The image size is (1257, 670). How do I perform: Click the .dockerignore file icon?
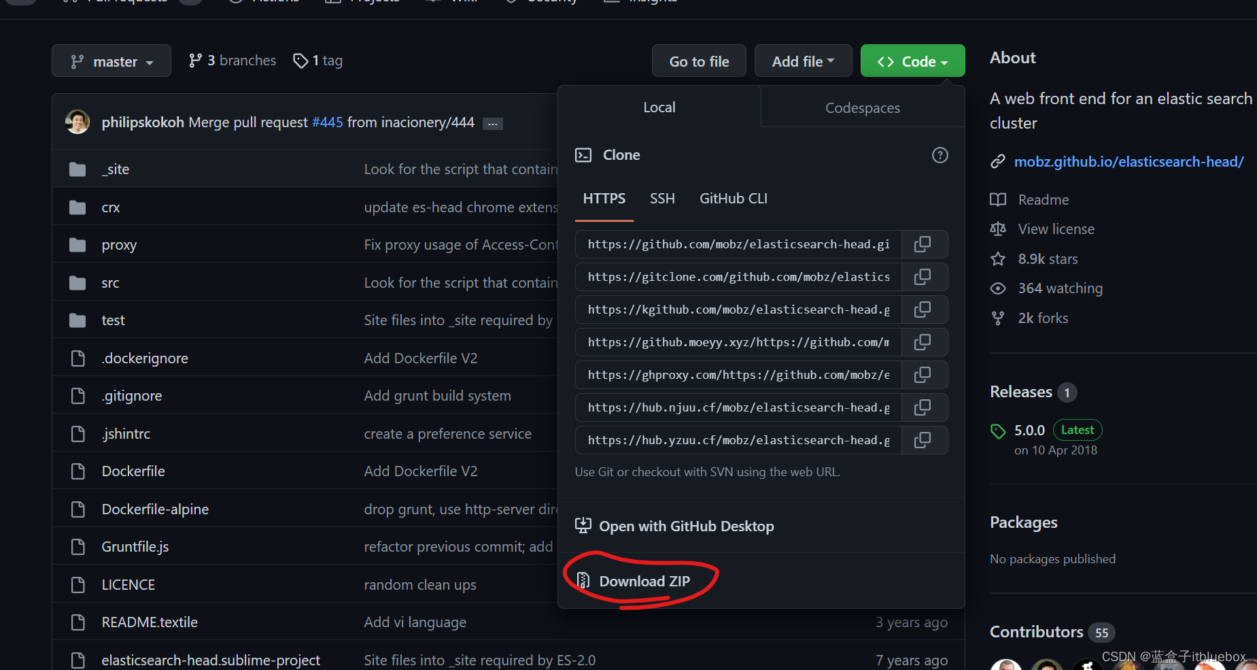(78, 358)
